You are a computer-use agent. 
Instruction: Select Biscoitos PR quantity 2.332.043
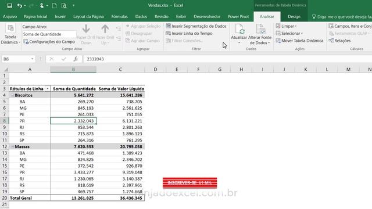[73, 121]
